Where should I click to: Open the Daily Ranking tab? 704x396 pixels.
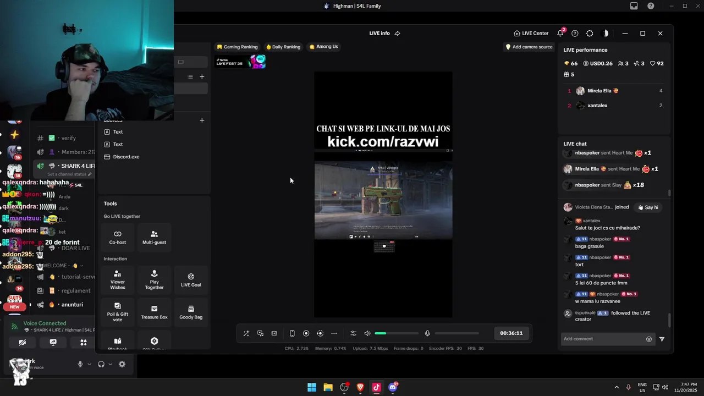click(x=283, y=47)
